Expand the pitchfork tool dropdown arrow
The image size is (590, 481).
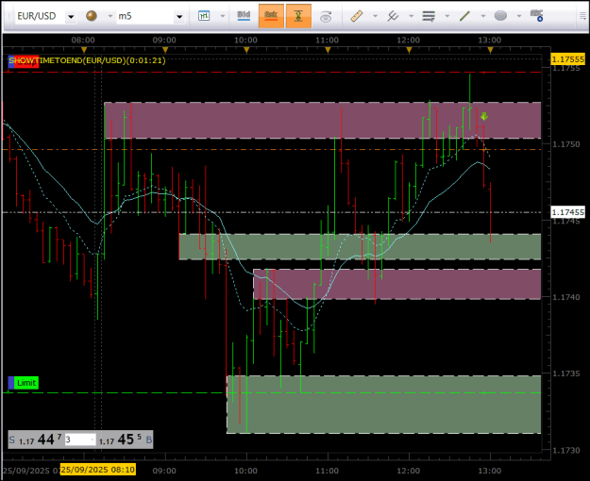tap(412, 16)
